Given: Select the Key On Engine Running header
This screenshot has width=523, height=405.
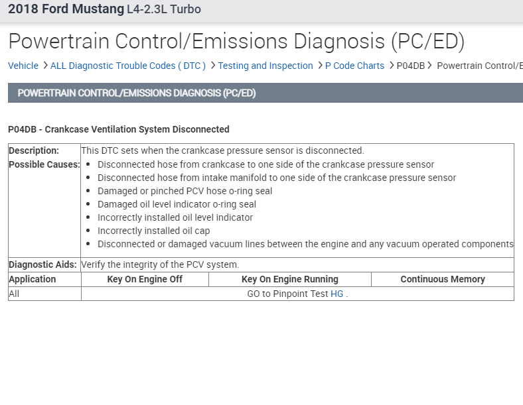Looking at the screenshot, I should coord(289,279).
